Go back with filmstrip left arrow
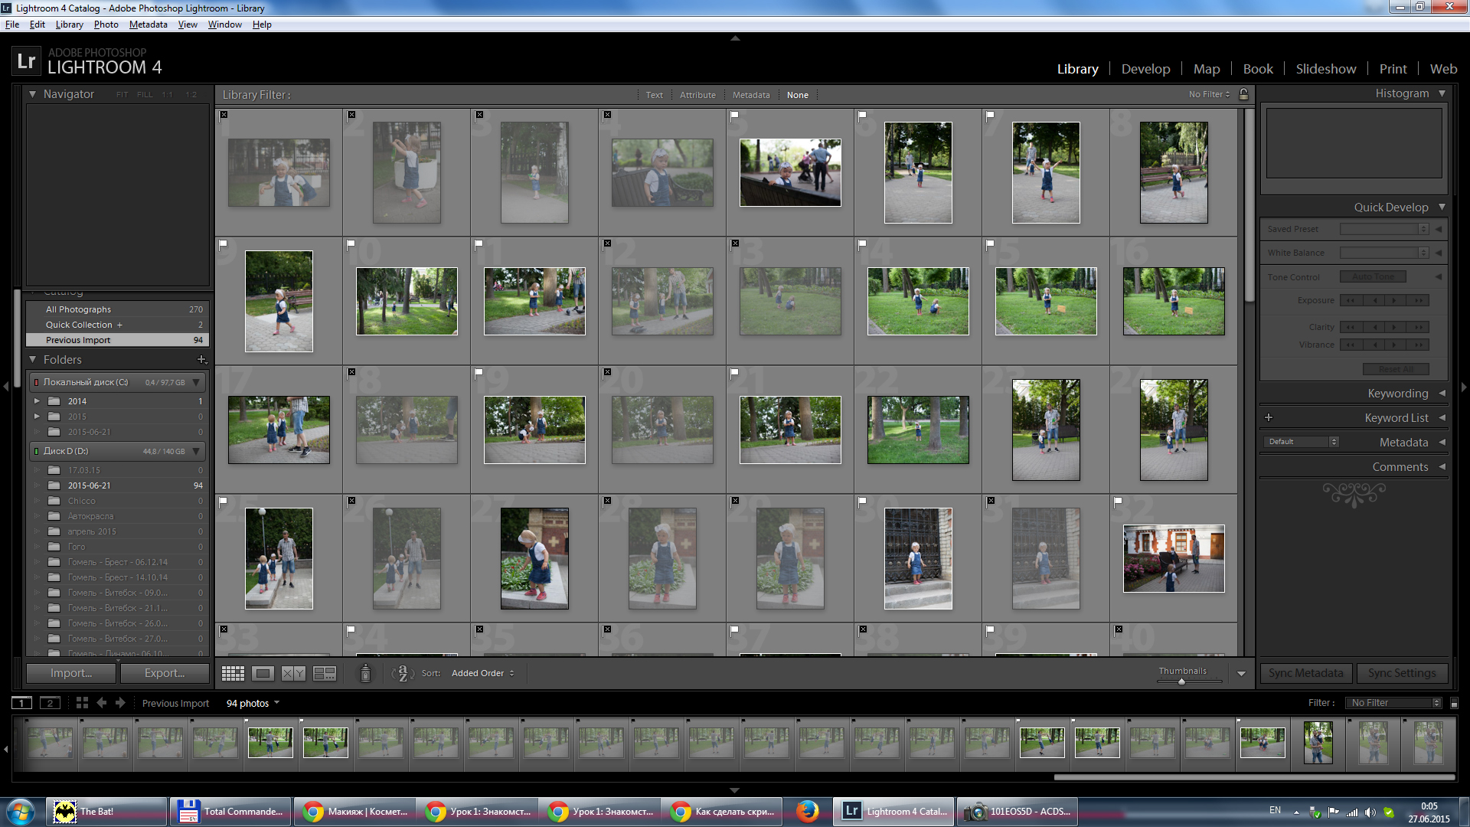The image size is (1470, 827). pyautogui.click(x=102, y=703)
